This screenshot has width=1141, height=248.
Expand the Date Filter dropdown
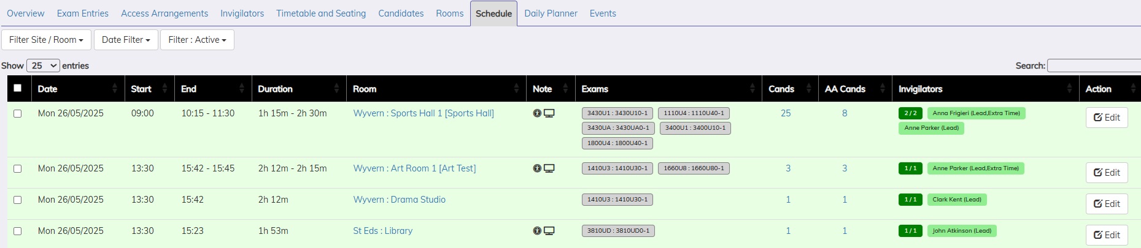click(126, 40)
